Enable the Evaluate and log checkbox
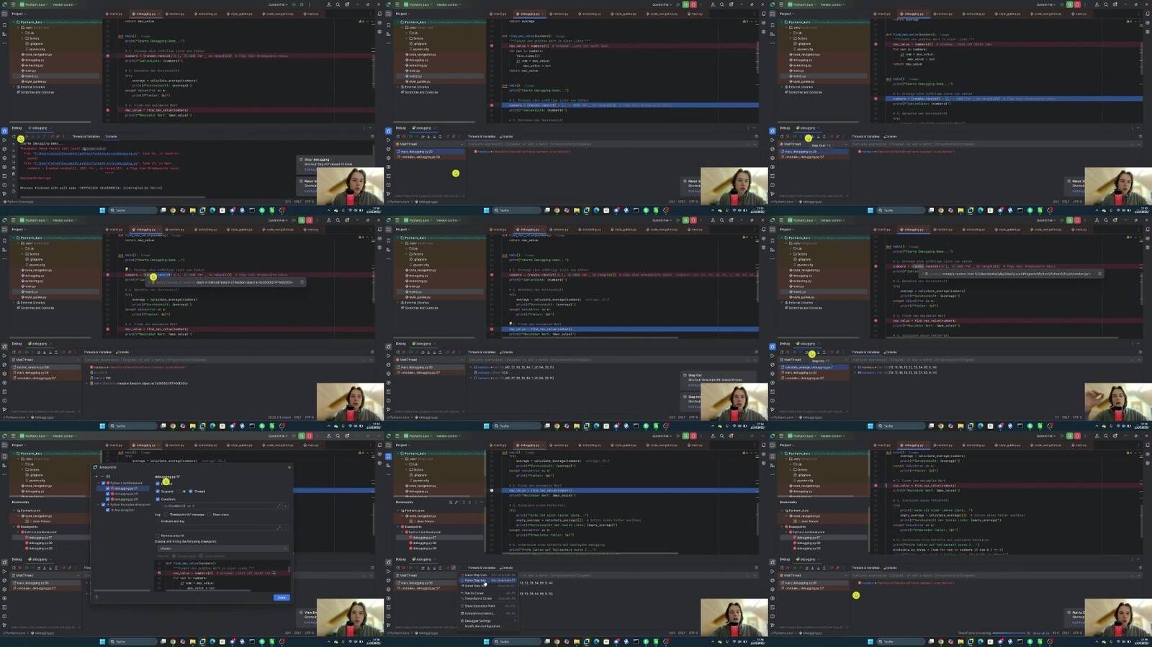The height and width of the screenshot is (647, 1152). point(158,521)
